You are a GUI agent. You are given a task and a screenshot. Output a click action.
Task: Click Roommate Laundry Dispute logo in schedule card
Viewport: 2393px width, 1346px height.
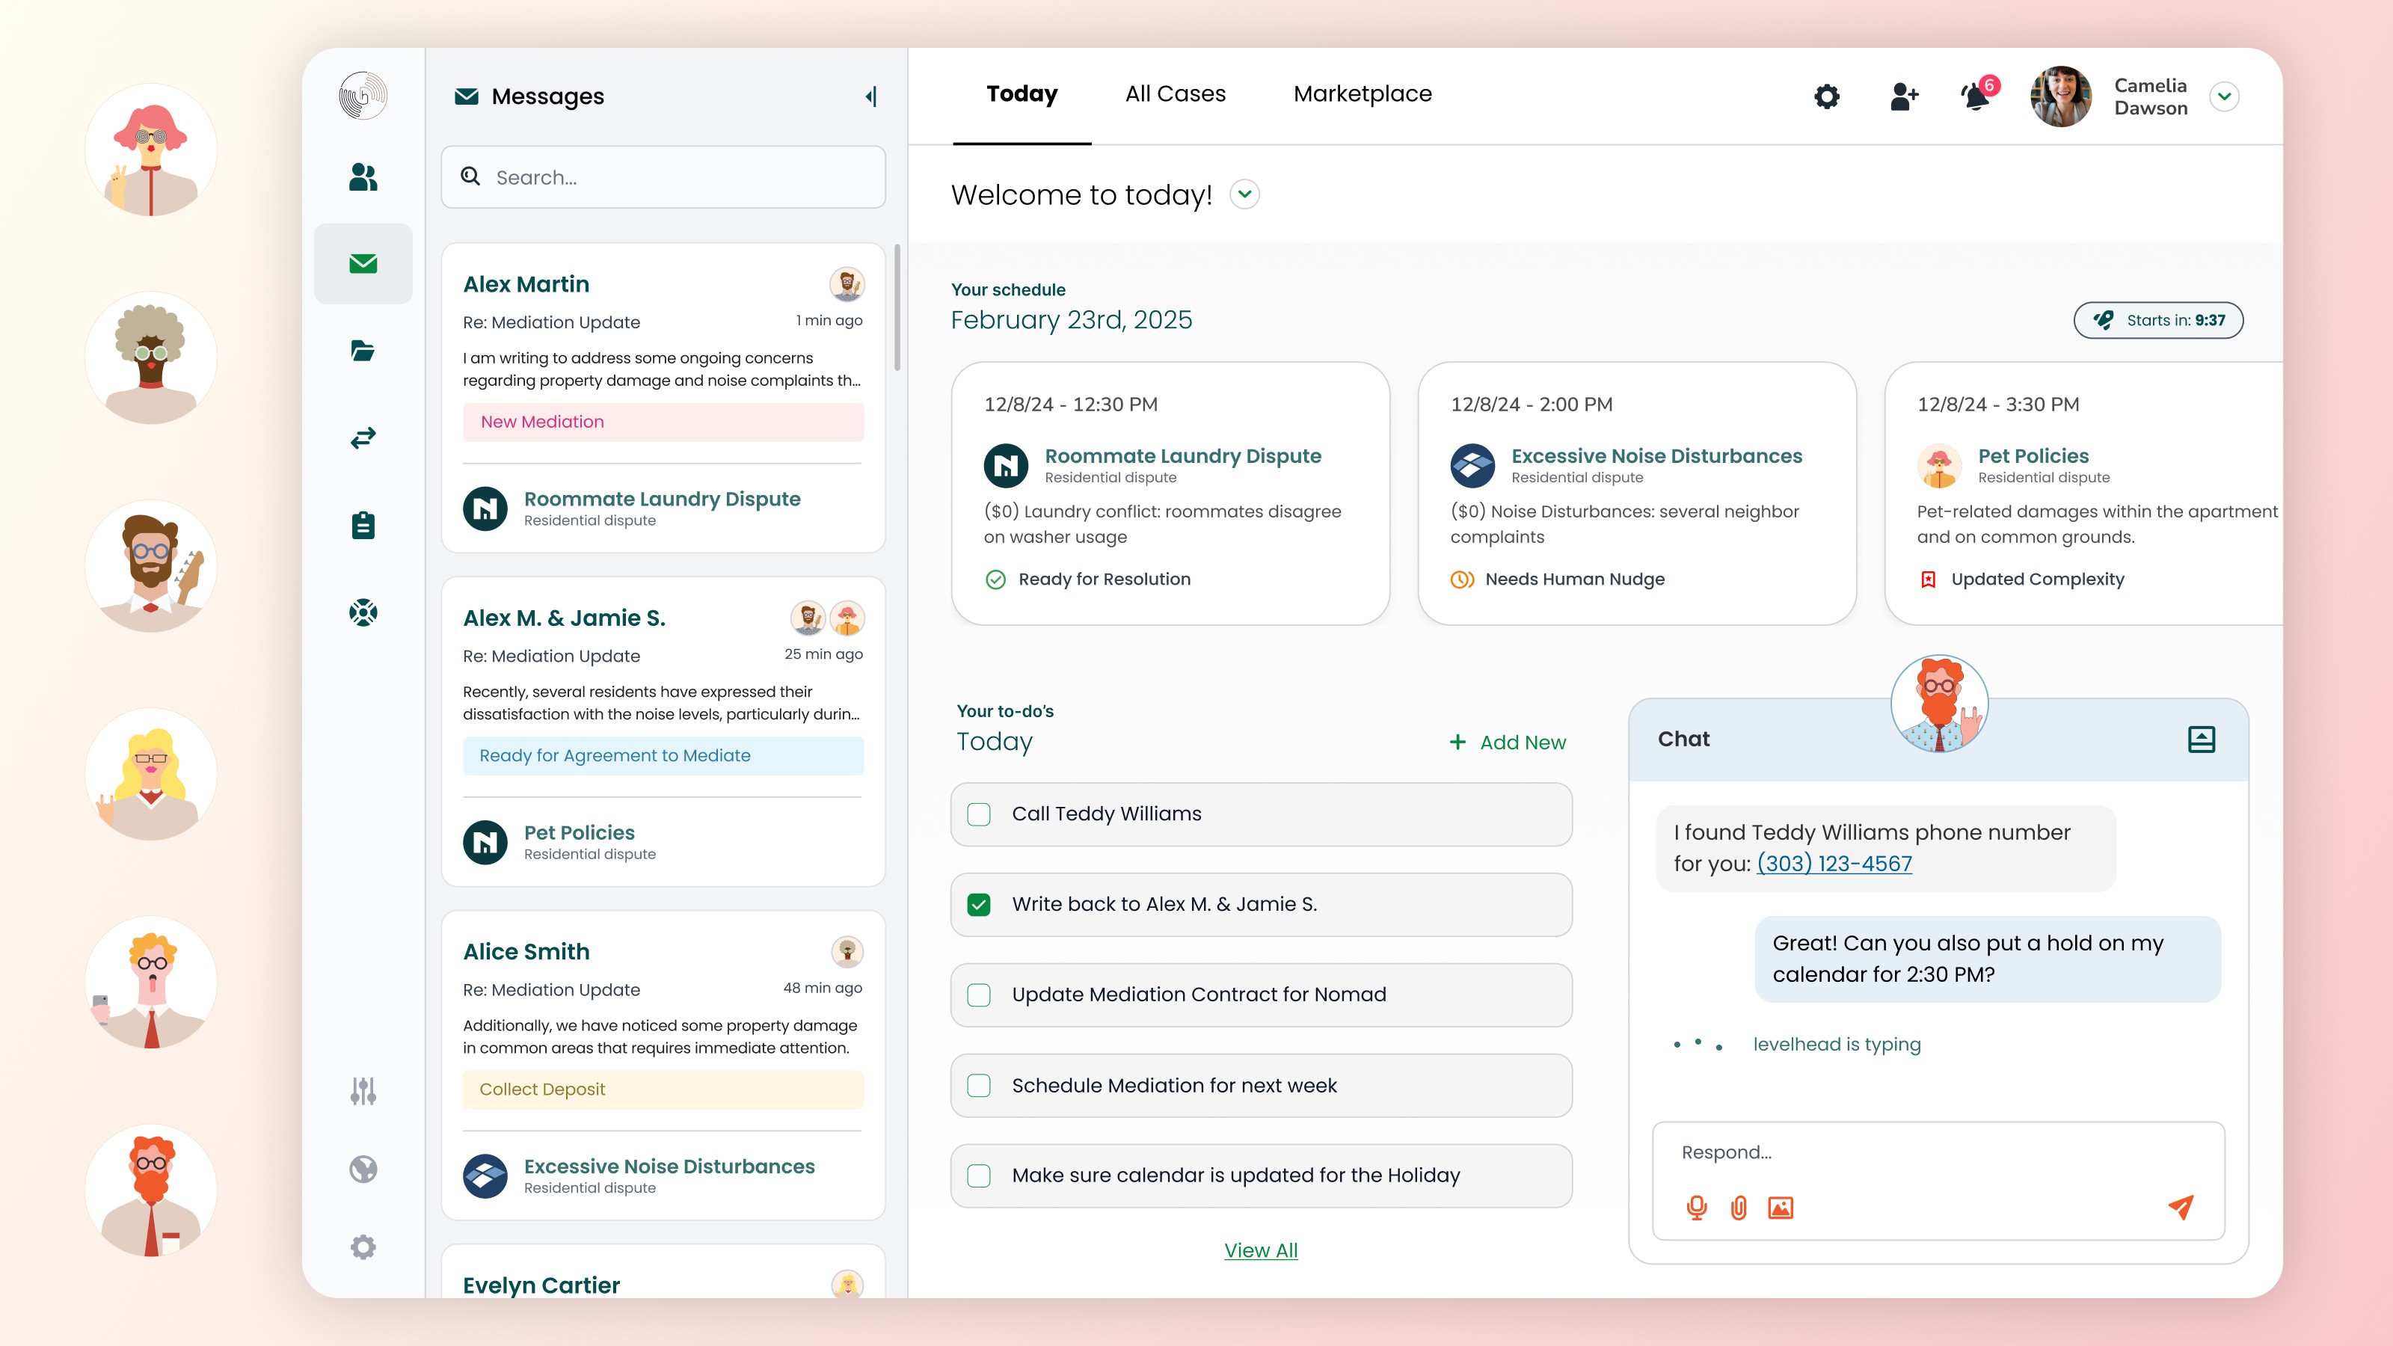1006,465
